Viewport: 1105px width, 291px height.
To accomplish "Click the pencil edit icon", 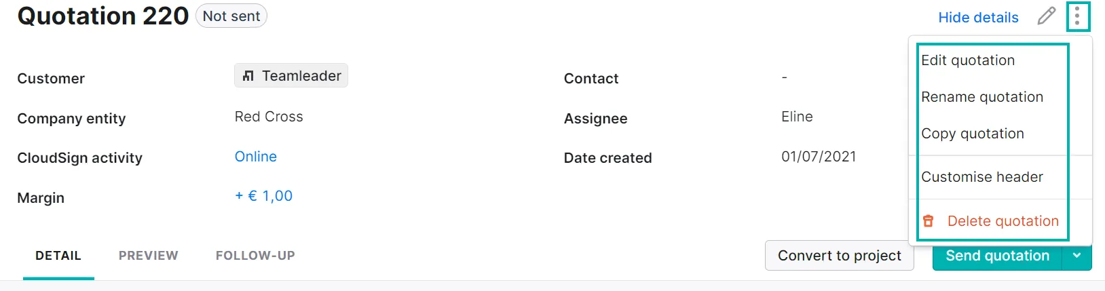I will point(1047,16).
